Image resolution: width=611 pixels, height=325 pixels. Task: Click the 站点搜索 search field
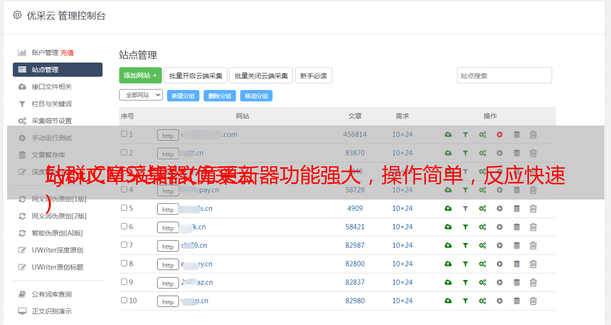(x=505, y=75)
